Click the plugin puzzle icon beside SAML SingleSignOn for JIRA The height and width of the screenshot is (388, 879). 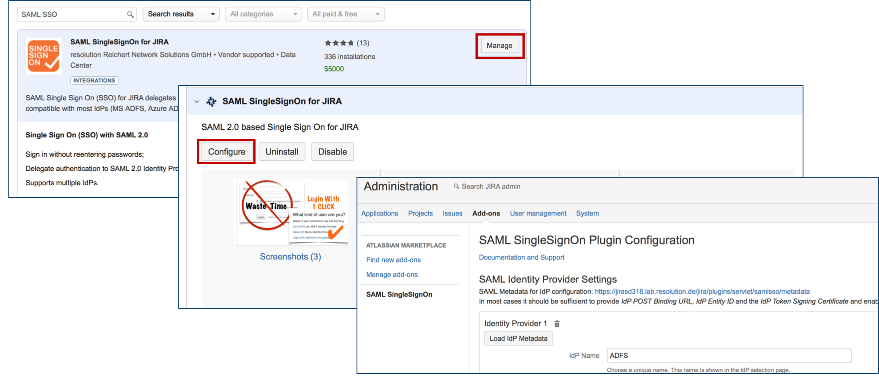pos(212,101)
